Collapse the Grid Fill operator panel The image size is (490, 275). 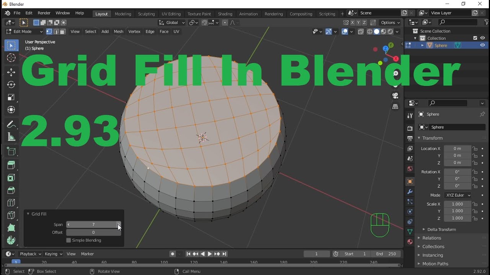[x=28, y=214]
